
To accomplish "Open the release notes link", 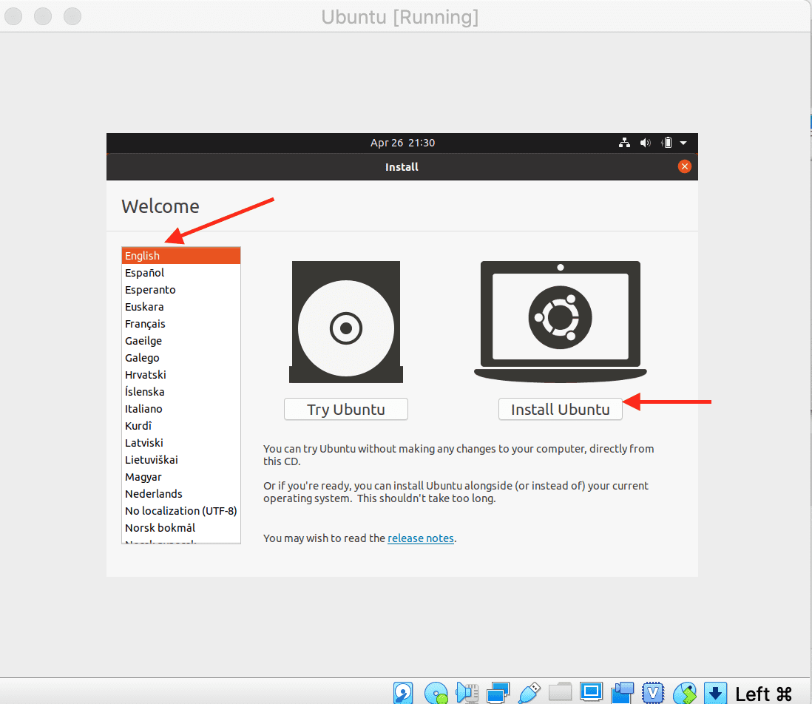I will point(420,538).
